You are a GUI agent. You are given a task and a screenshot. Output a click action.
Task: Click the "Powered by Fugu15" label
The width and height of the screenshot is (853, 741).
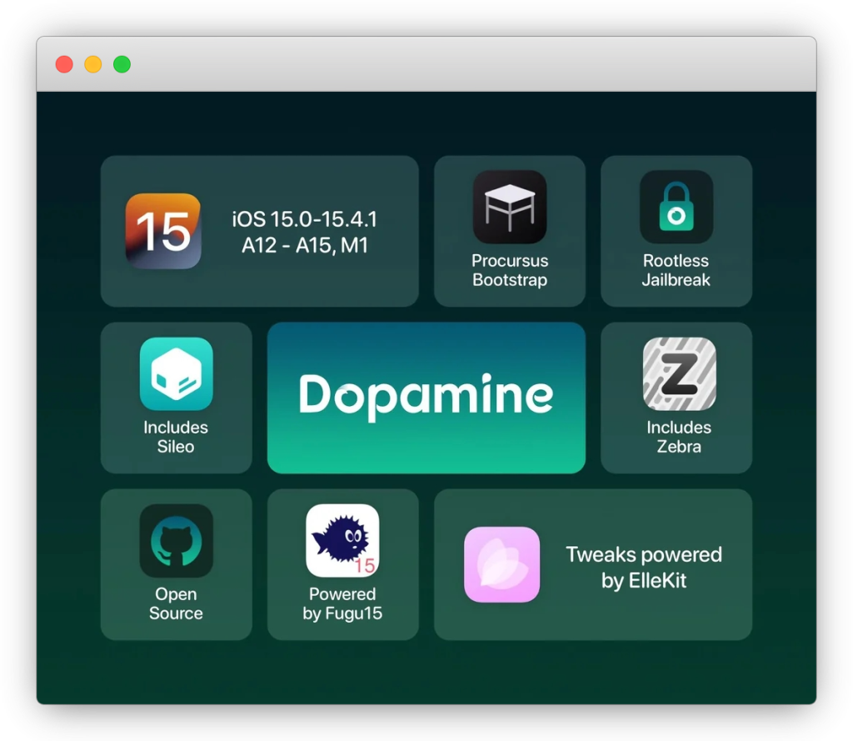click(342, 603)
